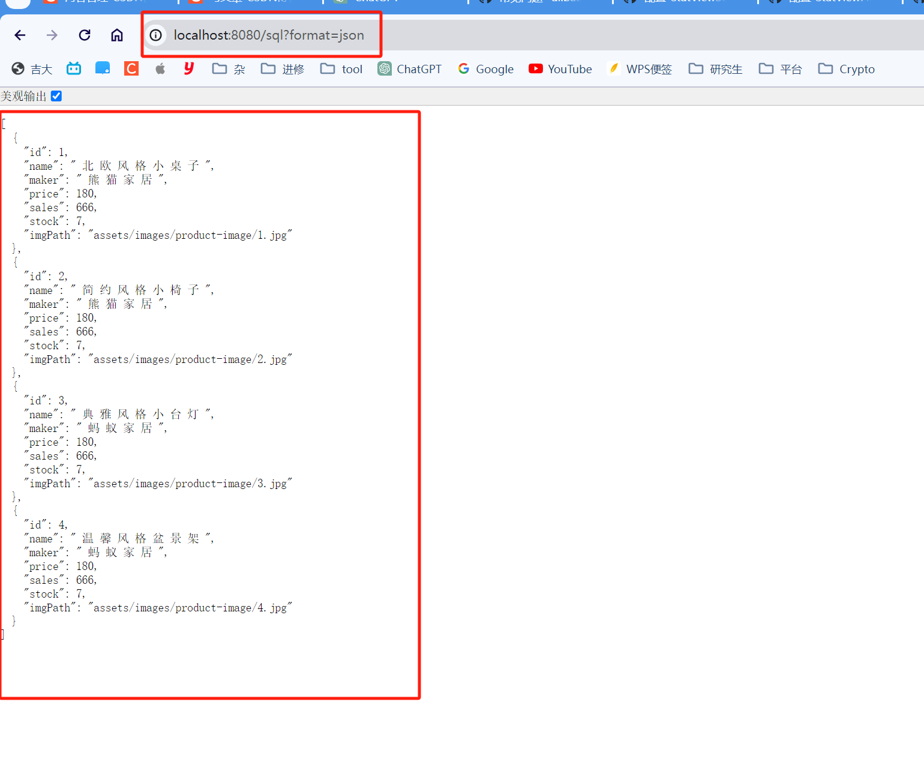This screenshot has width=924, height=762.
Task: Click the "id": 4 line
Action: point(46,525)
